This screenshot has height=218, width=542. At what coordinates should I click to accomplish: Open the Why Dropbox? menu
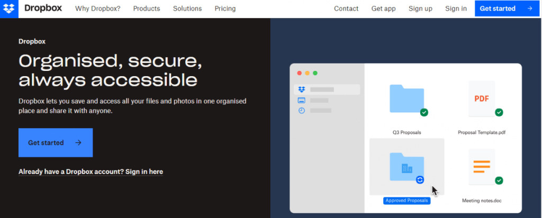(x=98, y=8)
